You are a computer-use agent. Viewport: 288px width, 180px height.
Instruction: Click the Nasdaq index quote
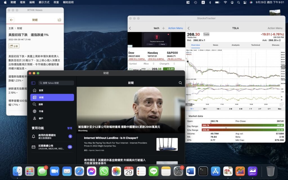pyautogui.click(x=156, y=56)
